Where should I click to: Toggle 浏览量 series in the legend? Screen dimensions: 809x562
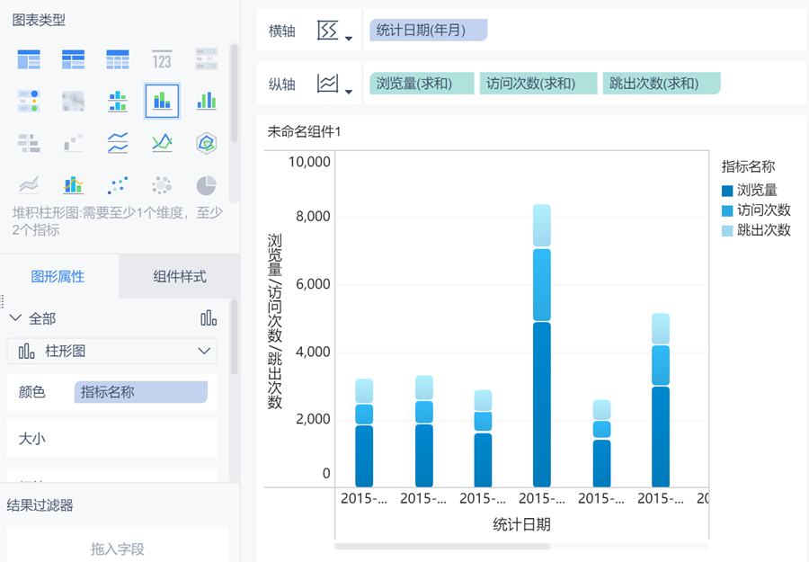(x=755, y=190)
